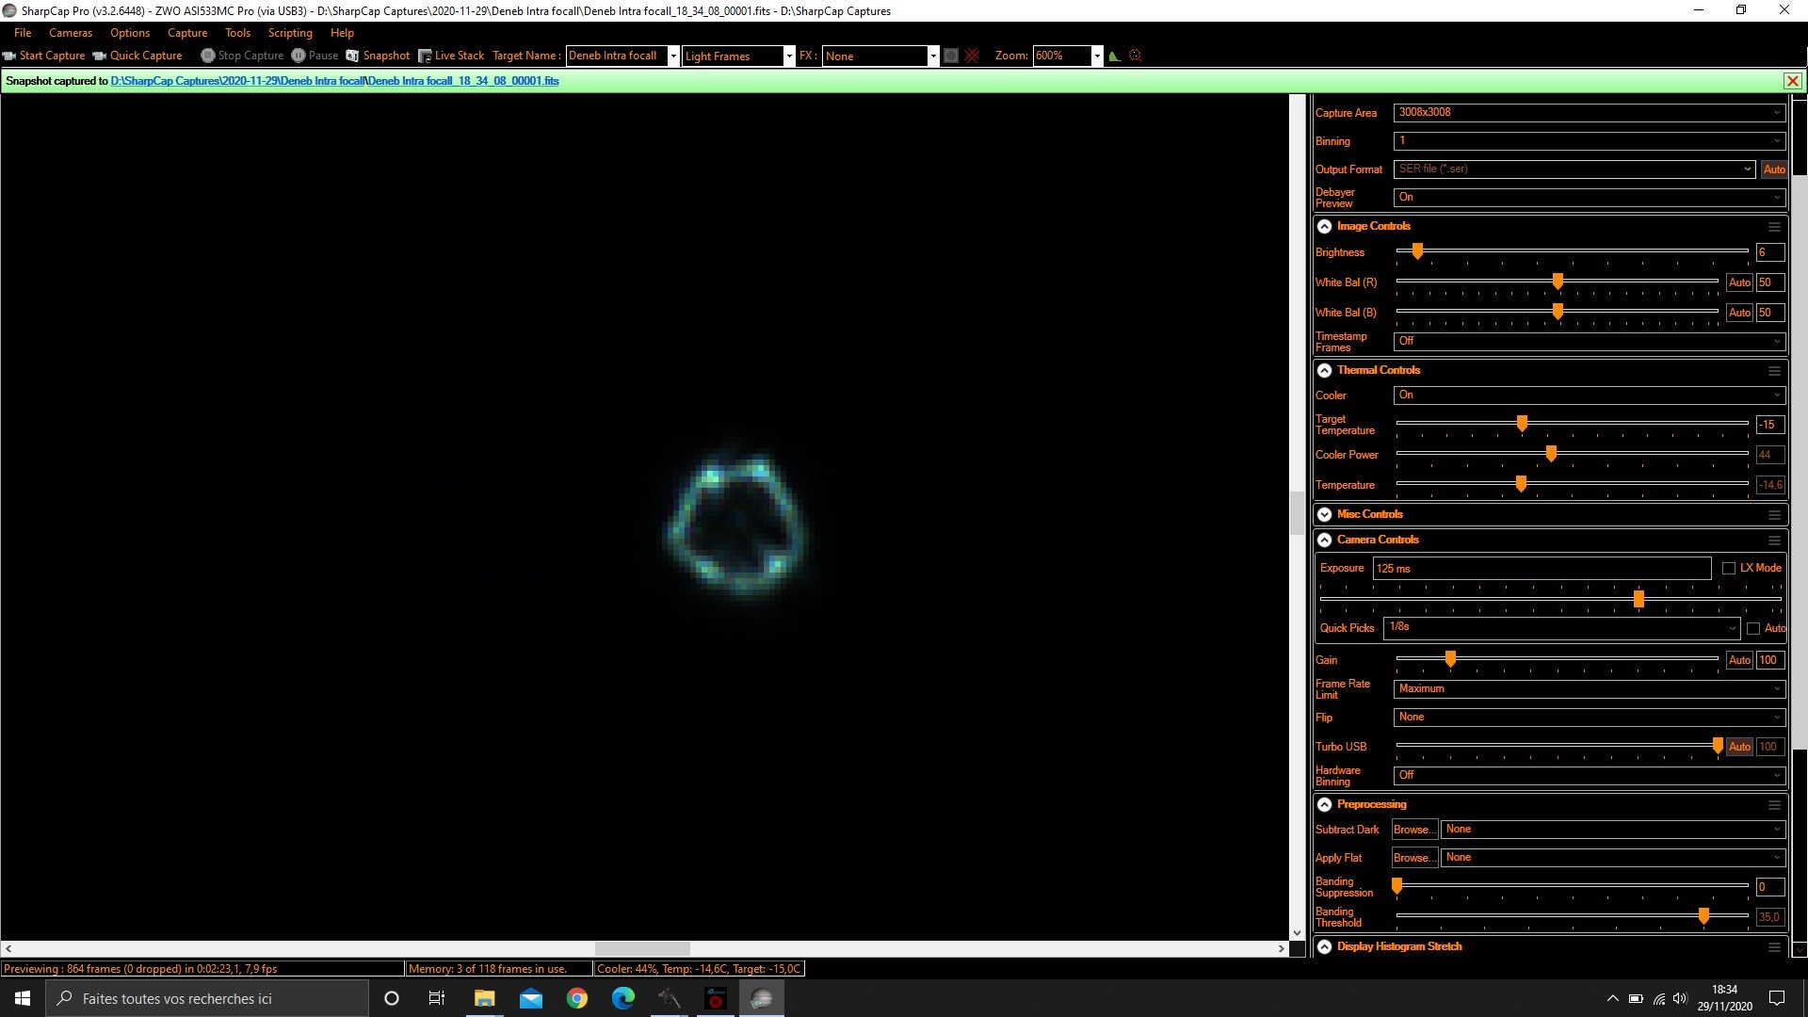Screen dimensions: 1808x1017
Task: Open Preprocessing panel options menu icon
Action: pos(1774,805)
